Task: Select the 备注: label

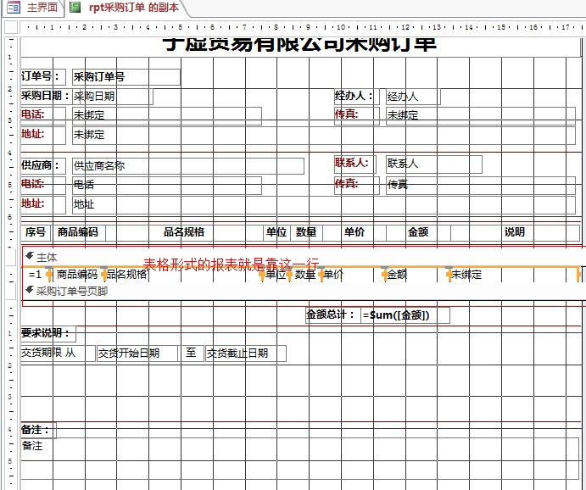Action: [38, 430]
